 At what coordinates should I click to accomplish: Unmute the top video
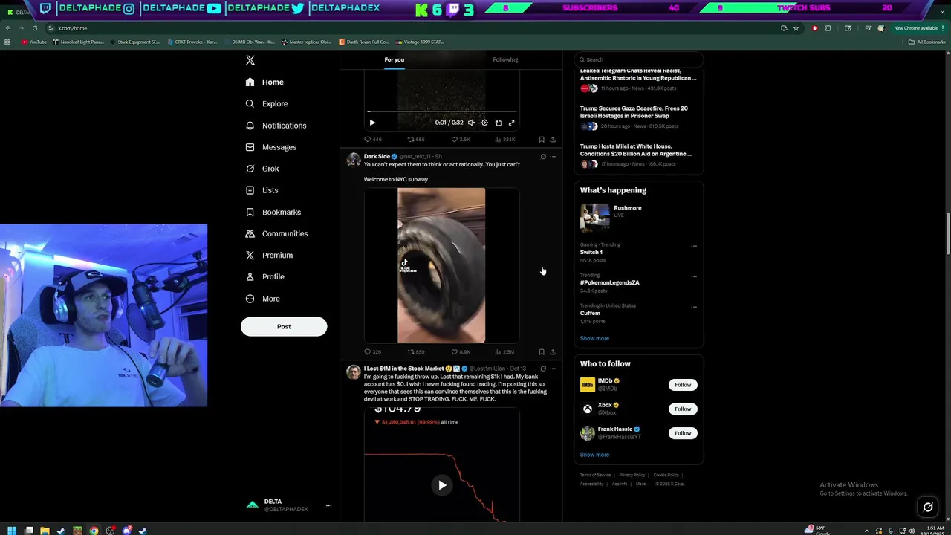pos(471,123)
